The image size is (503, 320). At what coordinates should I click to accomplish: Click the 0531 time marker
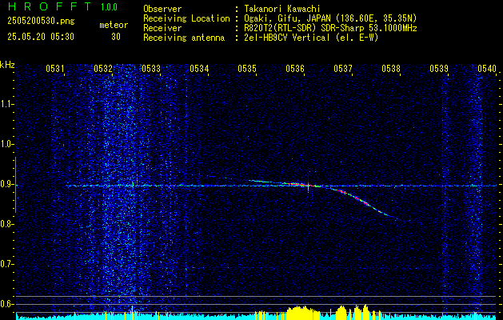(55, 68)
